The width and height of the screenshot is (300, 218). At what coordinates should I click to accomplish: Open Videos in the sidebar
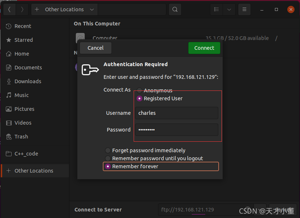click(35, 123)
